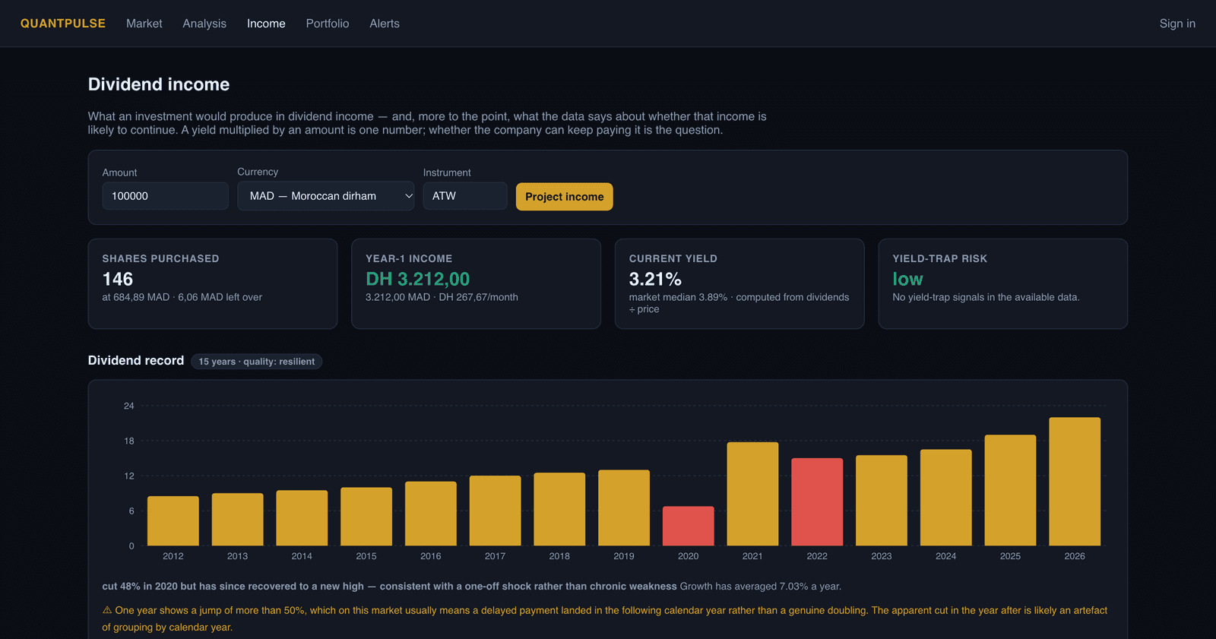The image size is (1216, 639).
Task: Click the text '3.212,00 MAD · DH 267,67/month'
Action: pos(442,297)
